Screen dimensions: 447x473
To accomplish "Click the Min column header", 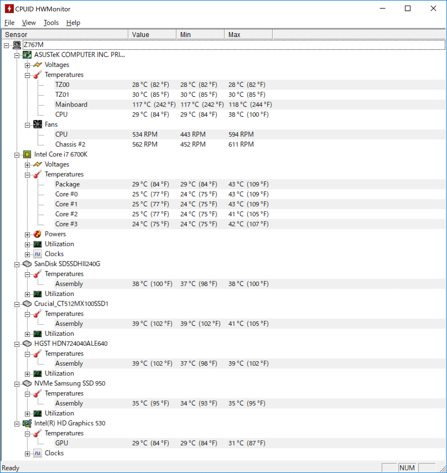I will click(200, 35).
